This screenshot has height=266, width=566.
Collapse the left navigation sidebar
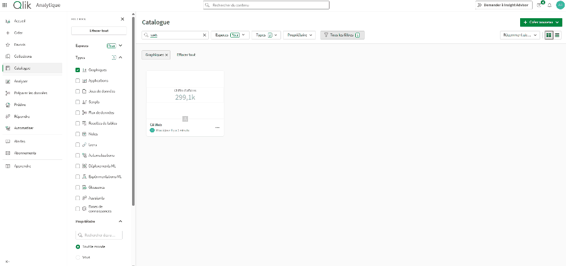[x=7, y=260]
